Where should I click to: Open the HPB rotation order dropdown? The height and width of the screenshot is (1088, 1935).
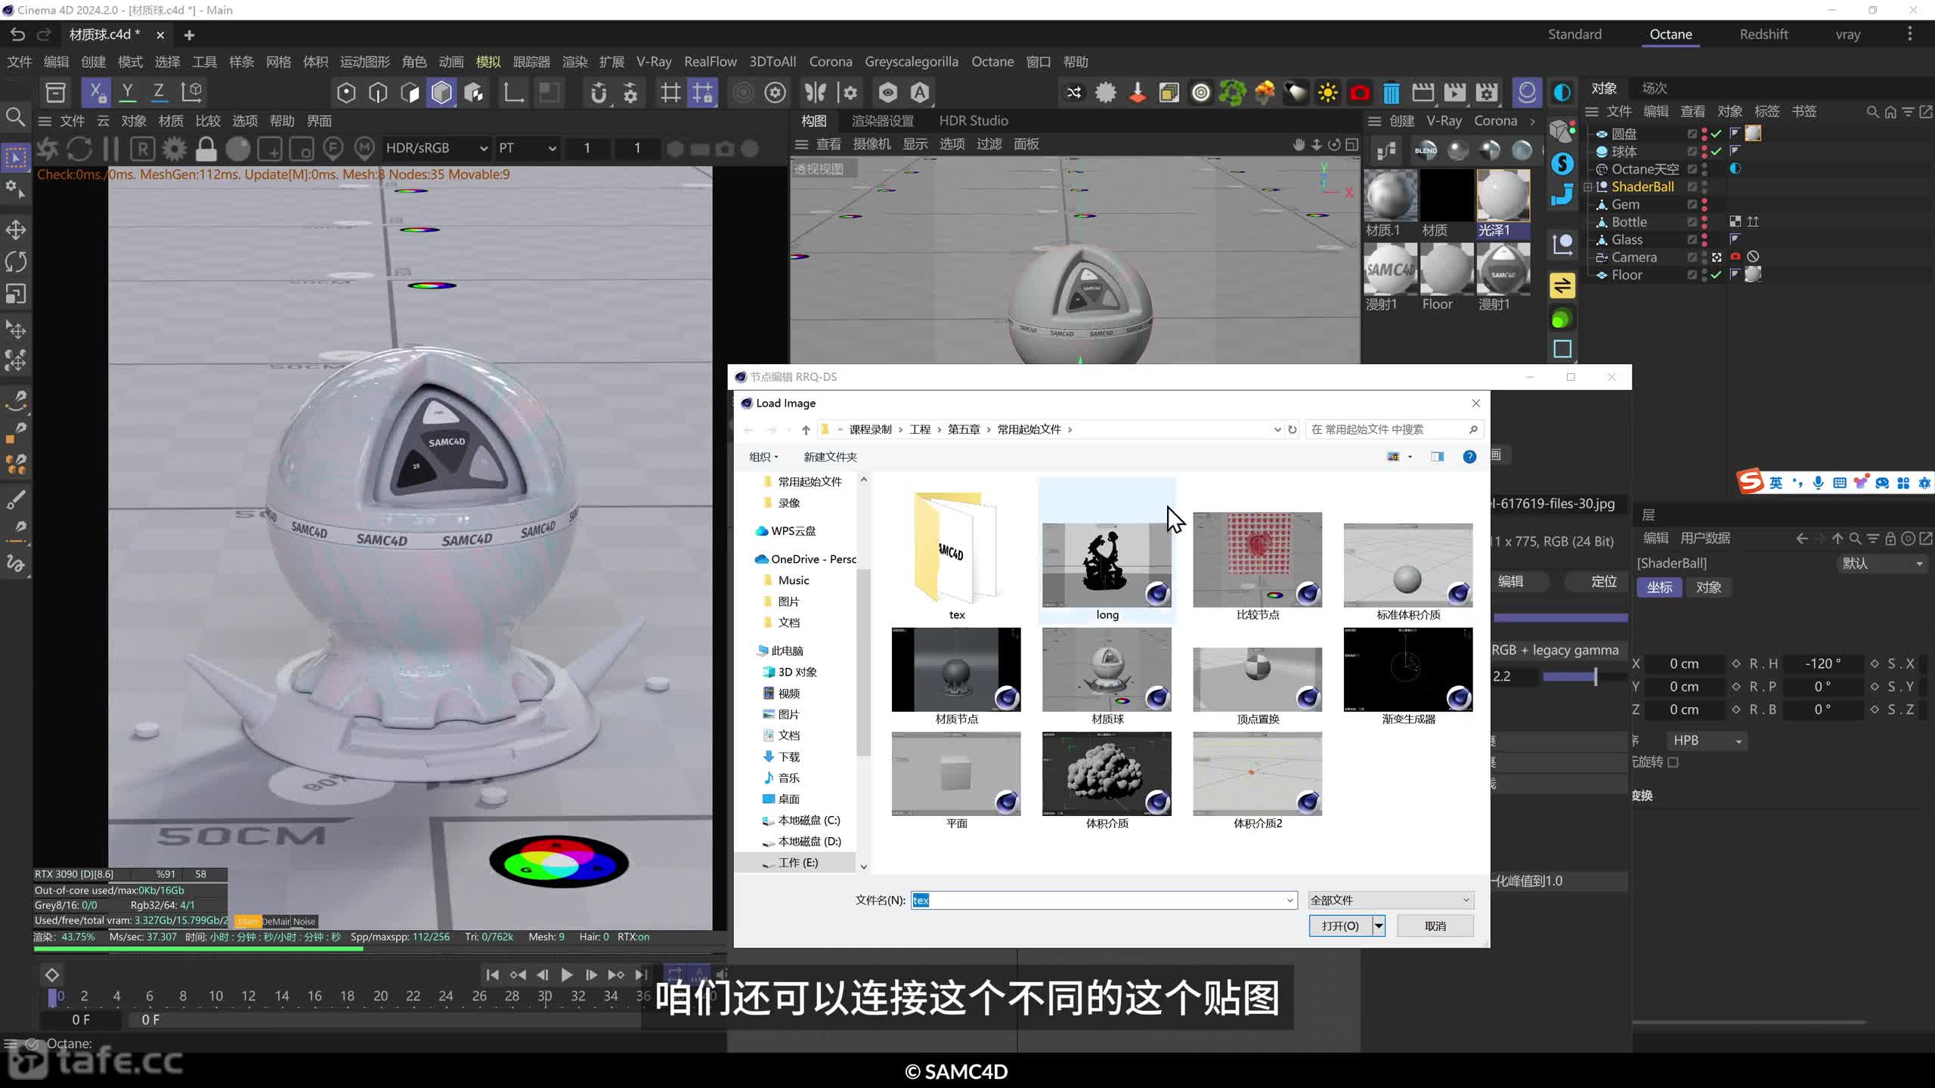[x=1707, y=740]
